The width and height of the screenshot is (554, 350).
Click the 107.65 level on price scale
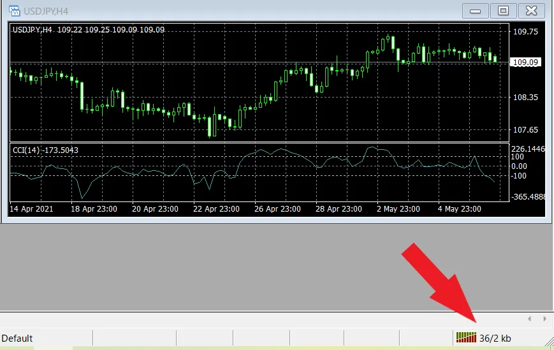click(525, 130)
